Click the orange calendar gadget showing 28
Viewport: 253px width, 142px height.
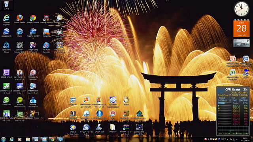(x=242, y=28)
